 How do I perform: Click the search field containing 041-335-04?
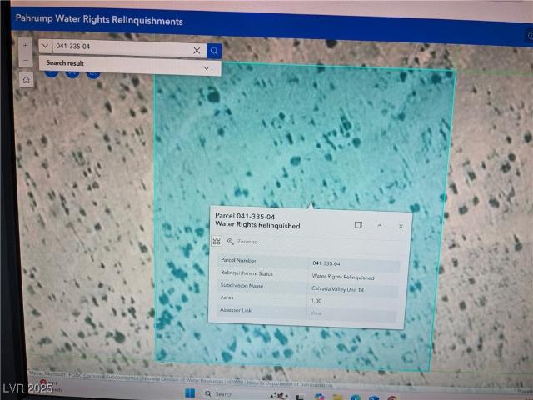(121, 48)
